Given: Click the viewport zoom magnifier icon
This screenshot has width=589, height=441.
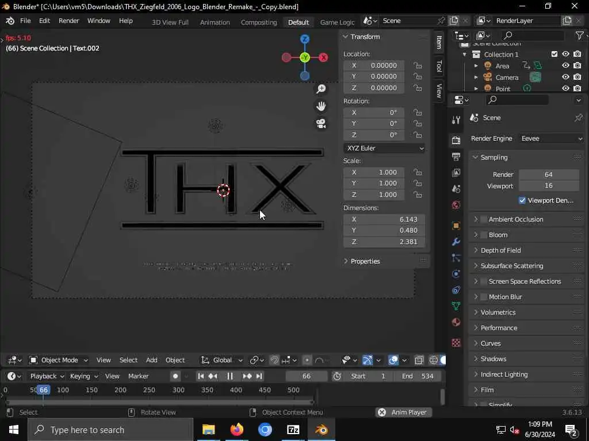Looking at the screenshot, I should coord(321,89).
